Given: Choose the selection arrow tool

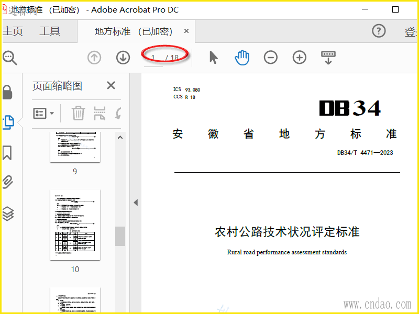Looking at the screenshot, I should pos(214,58).
